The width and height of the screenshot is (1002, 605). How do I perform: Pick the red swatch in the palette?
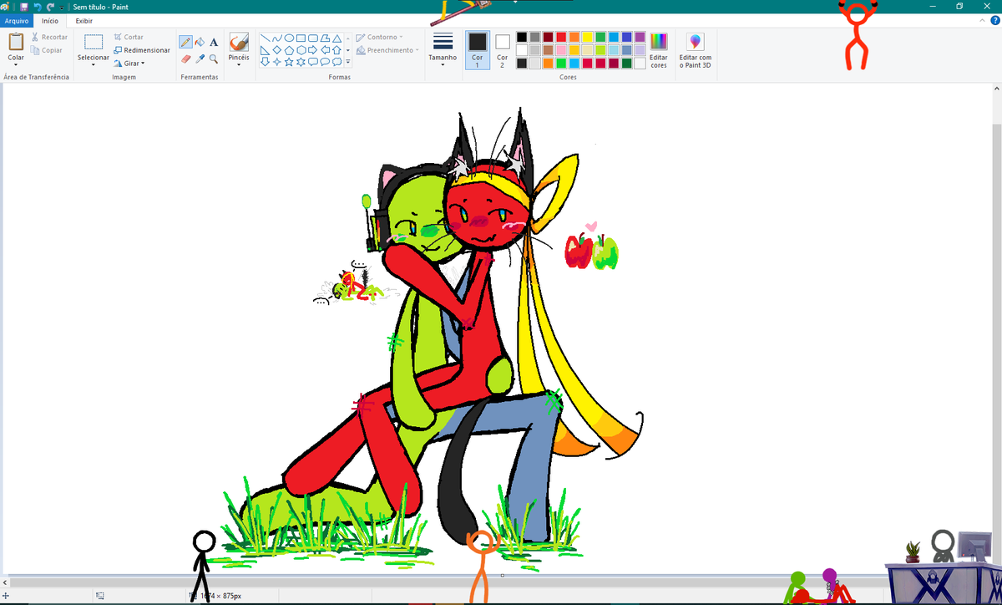(561, 37)
